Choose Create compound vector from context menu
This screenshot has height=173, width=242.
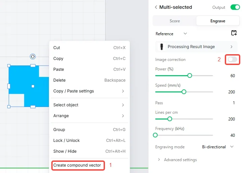(77, 165)
